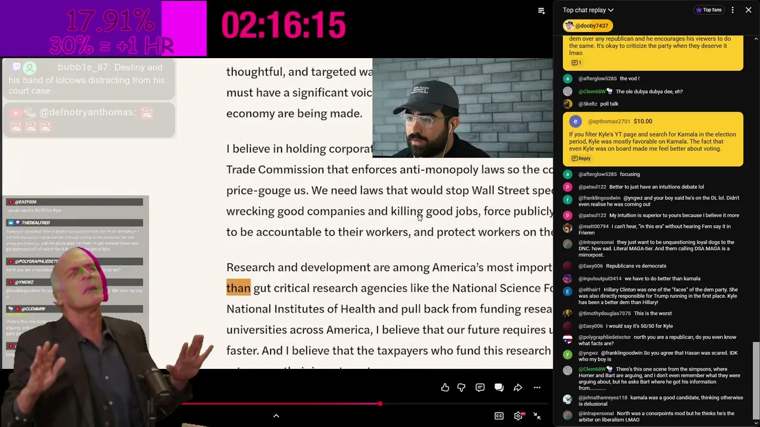760x427 pixels.
Task: Reply to epthomas2701's $10.00 Super Chat
Action: click(x=581, y=158)
